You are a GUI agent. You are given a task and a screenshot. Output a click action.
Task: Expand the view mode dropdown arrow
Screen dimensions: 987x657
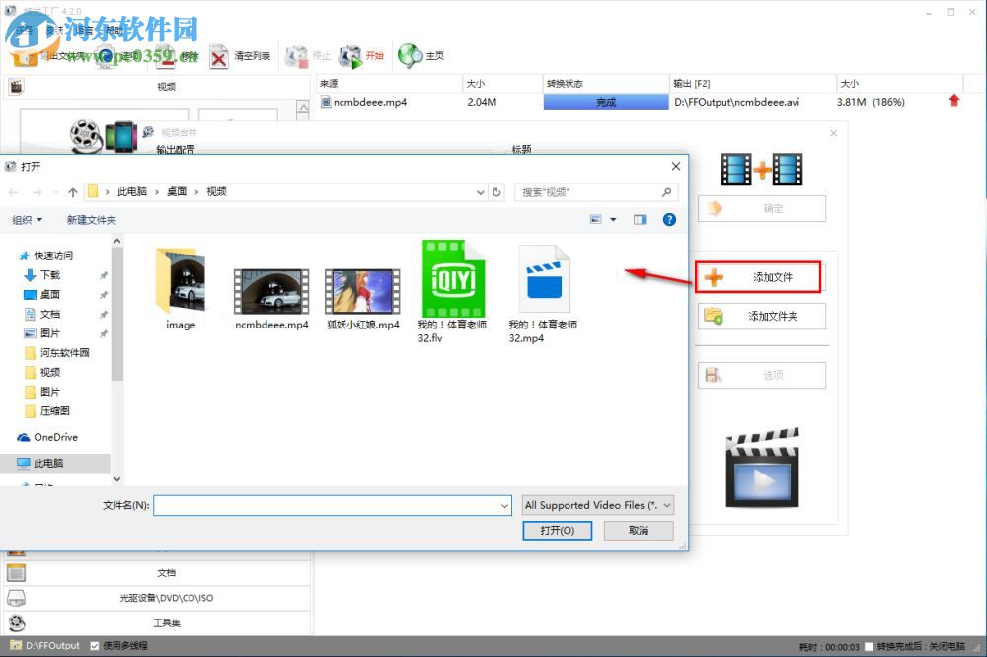(613, 220)
